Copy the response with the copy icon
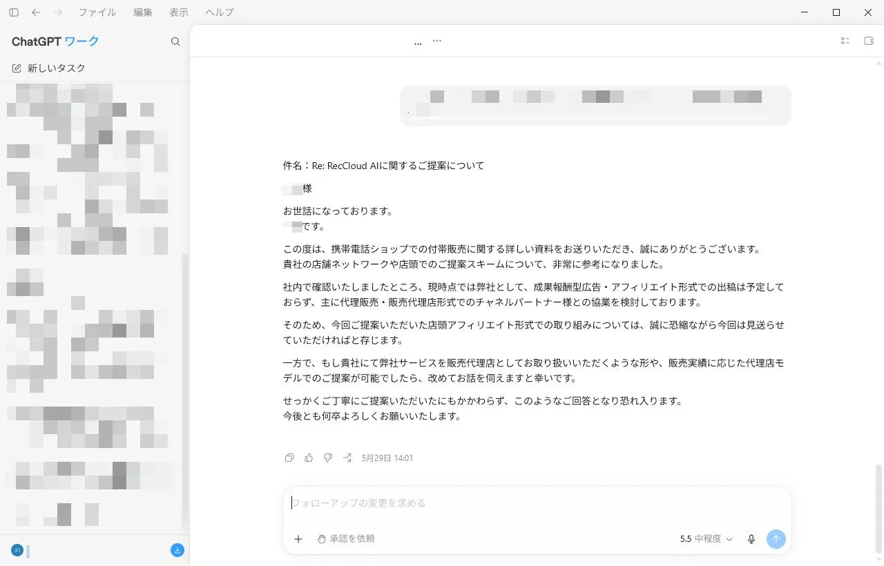Viewport: 884px width, 566px height. point(289,458)
